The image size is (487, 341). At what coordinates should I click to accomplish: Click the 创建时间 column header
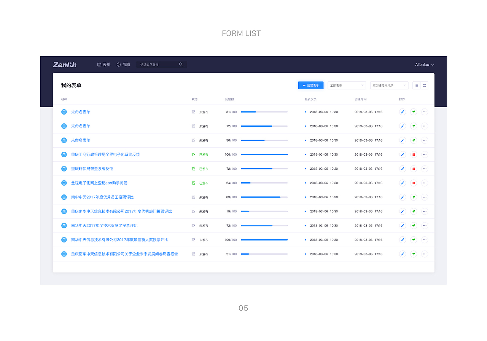tap(361, 99)
